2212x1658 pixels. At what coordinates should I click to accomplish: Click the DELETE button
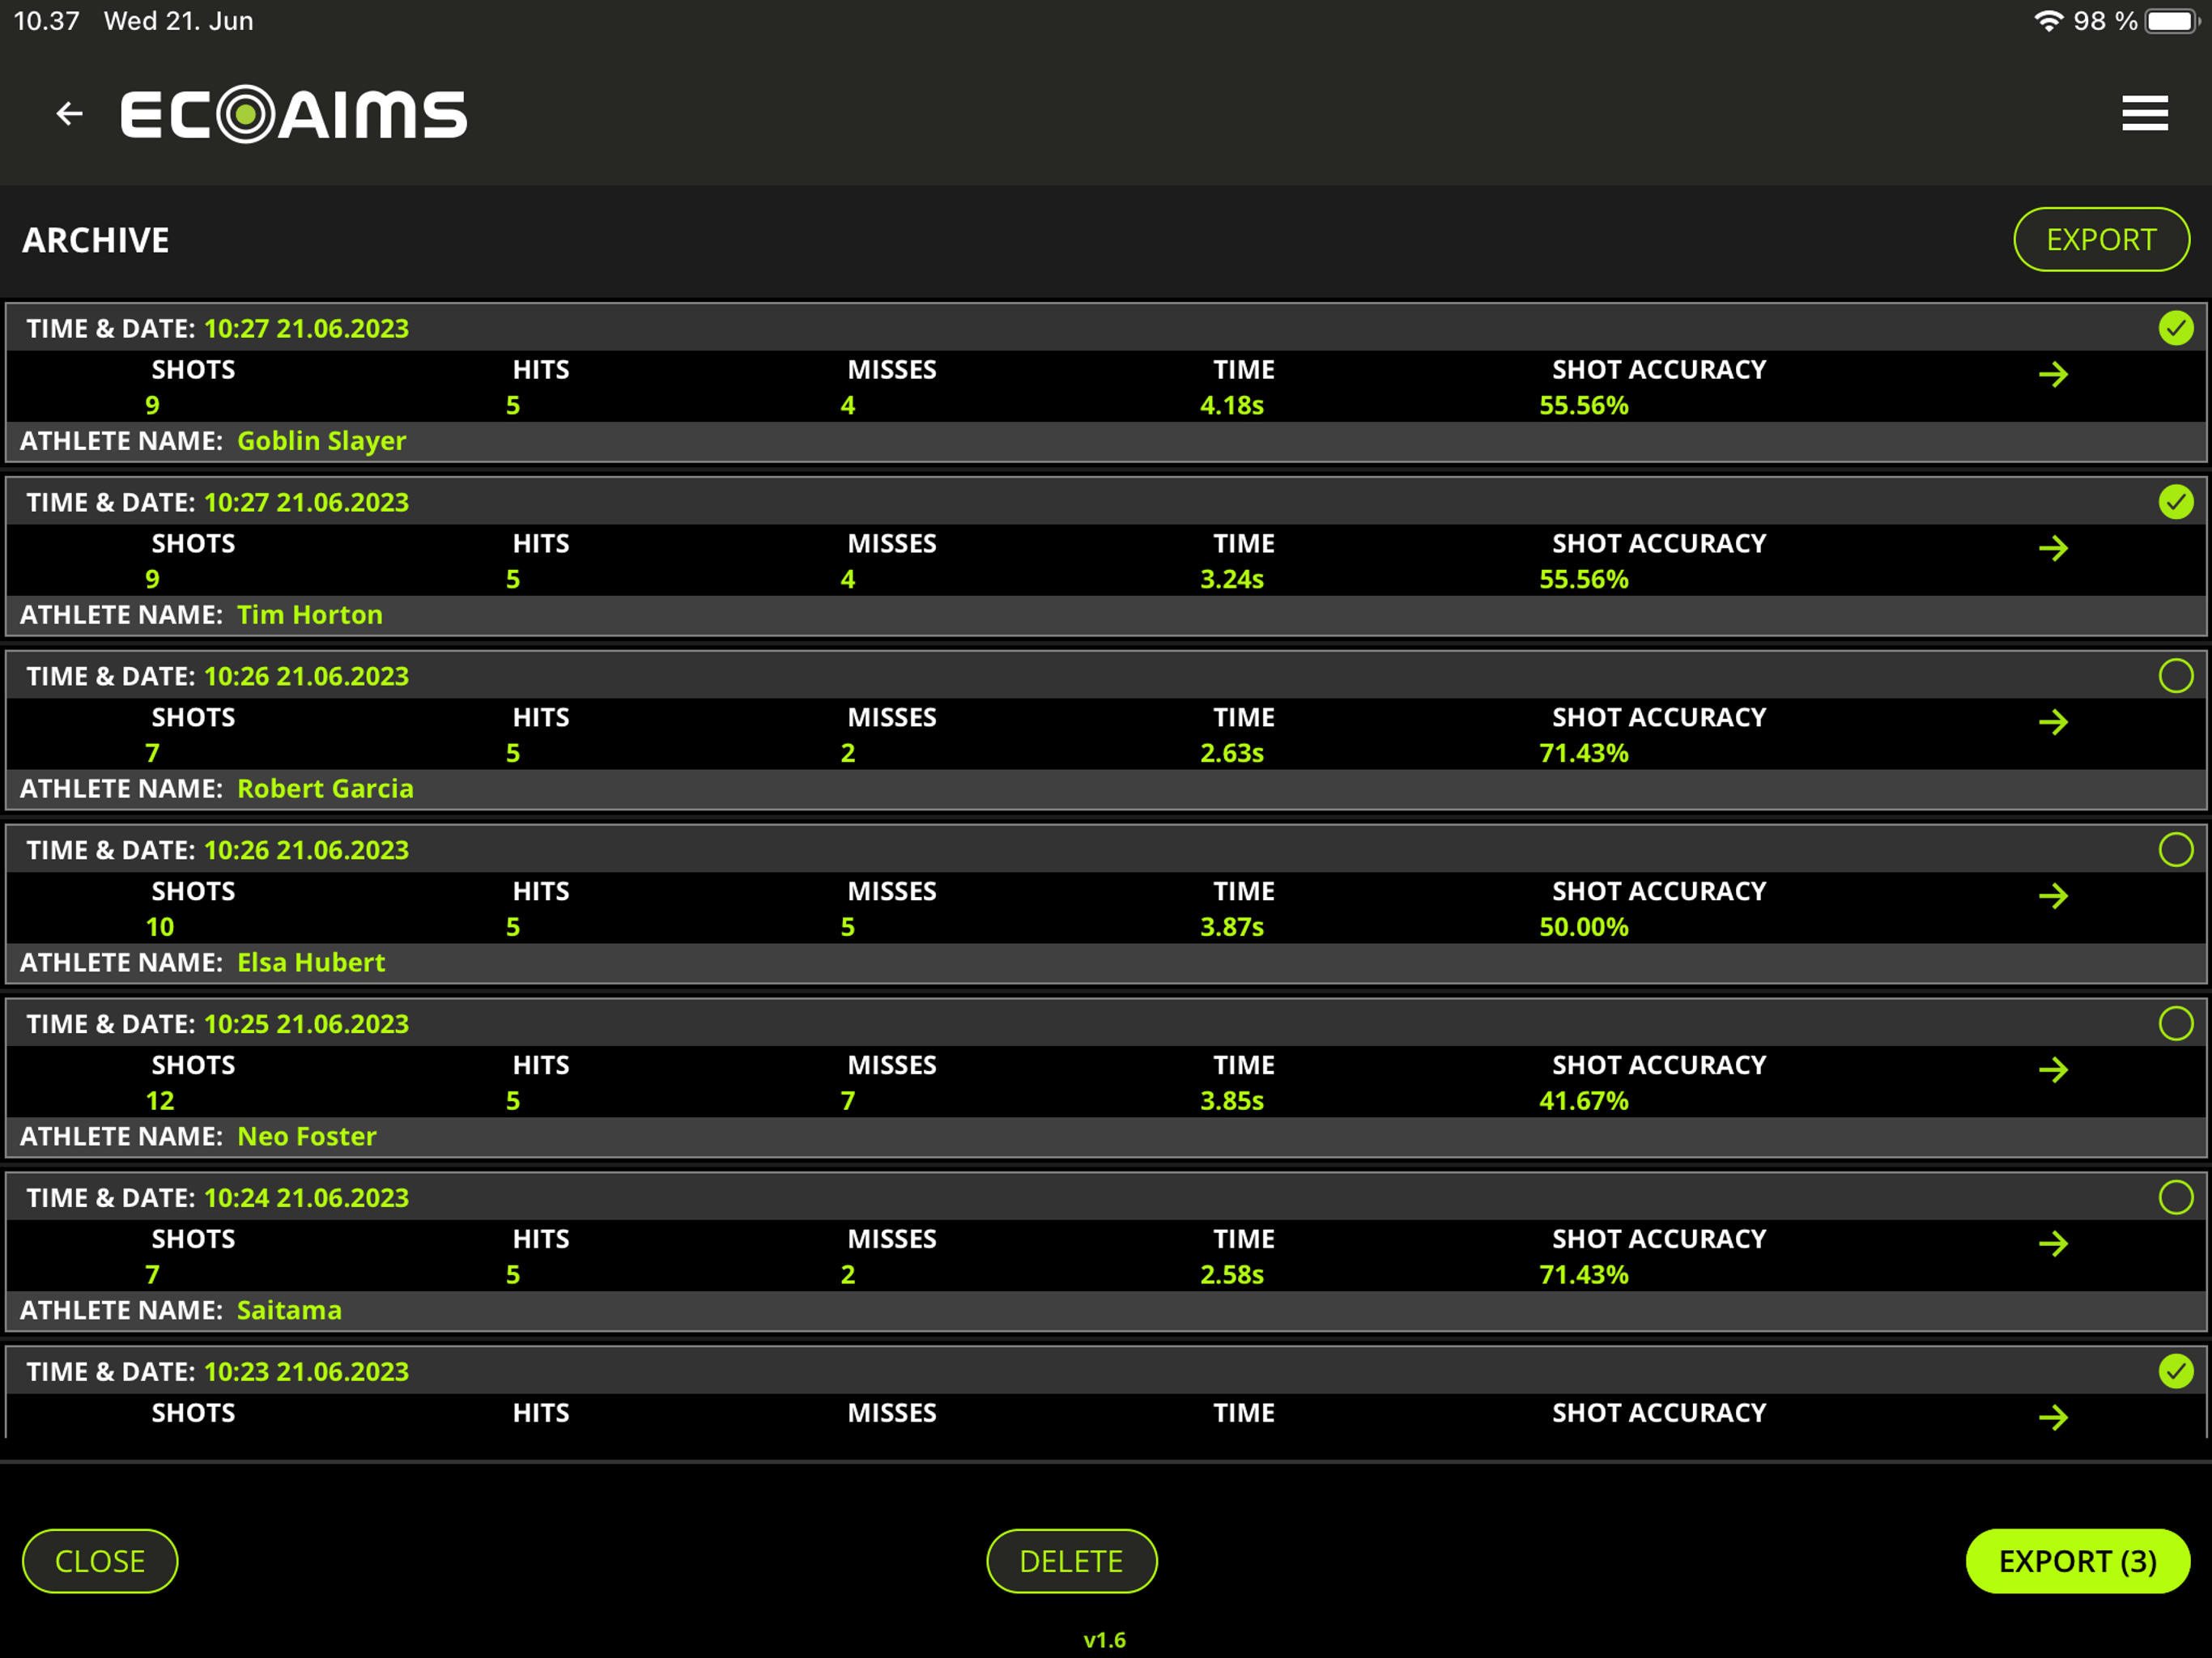click(x=1071, y=1561)
